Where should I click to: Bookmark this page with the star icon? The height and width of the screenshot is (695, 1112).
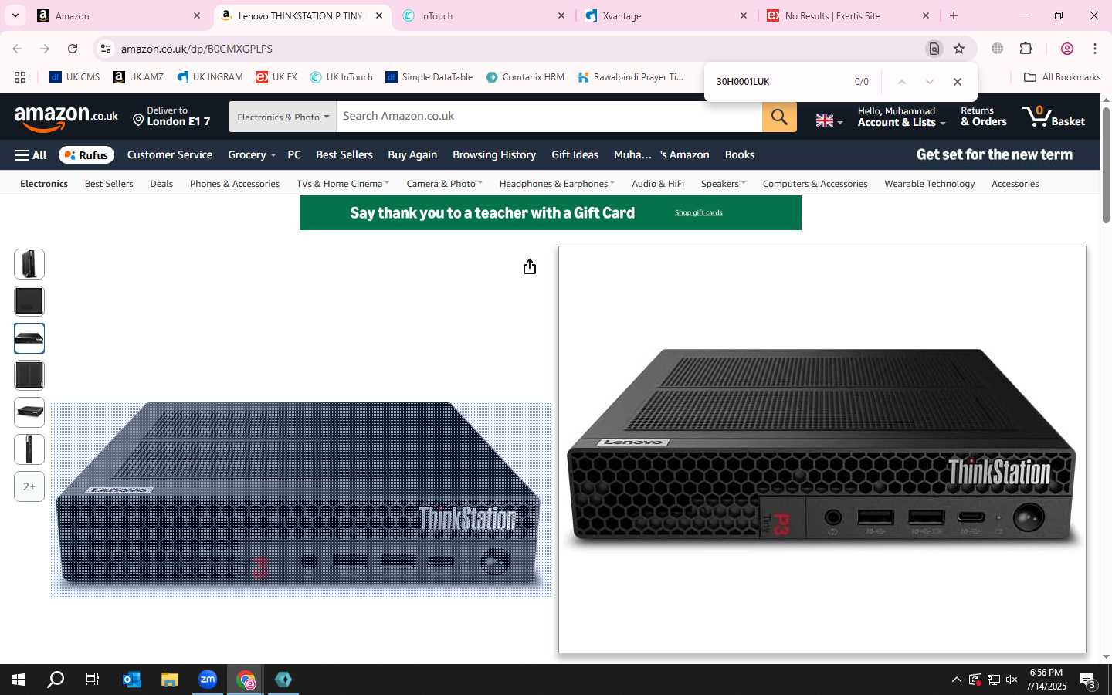click(959, 49)
